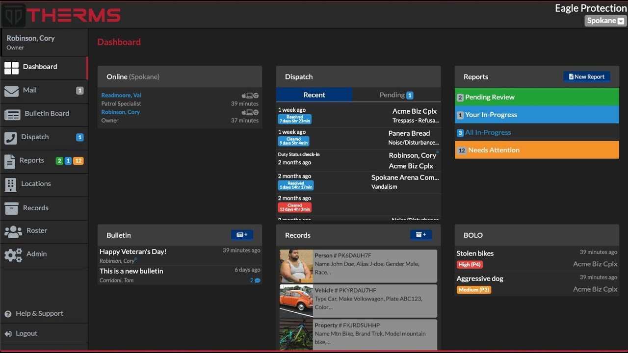Open the Records archive box icon in sidebar
The image size is (628, 353).
pyautogui.click(x=11, y=208)
